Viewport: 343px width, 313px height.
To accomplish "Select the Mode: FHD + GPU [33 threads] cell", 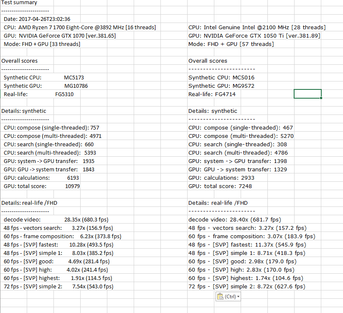I will [x=42, y=44].
